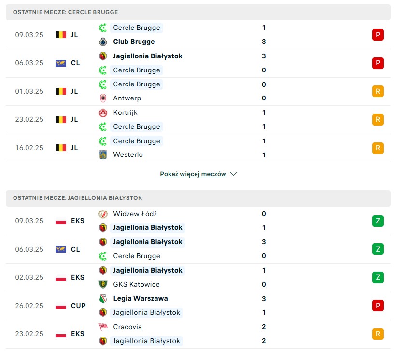The image size is (394, 351).
Task: Click green 'Z' badge for Widzew Łódź match
Action: 378,221
